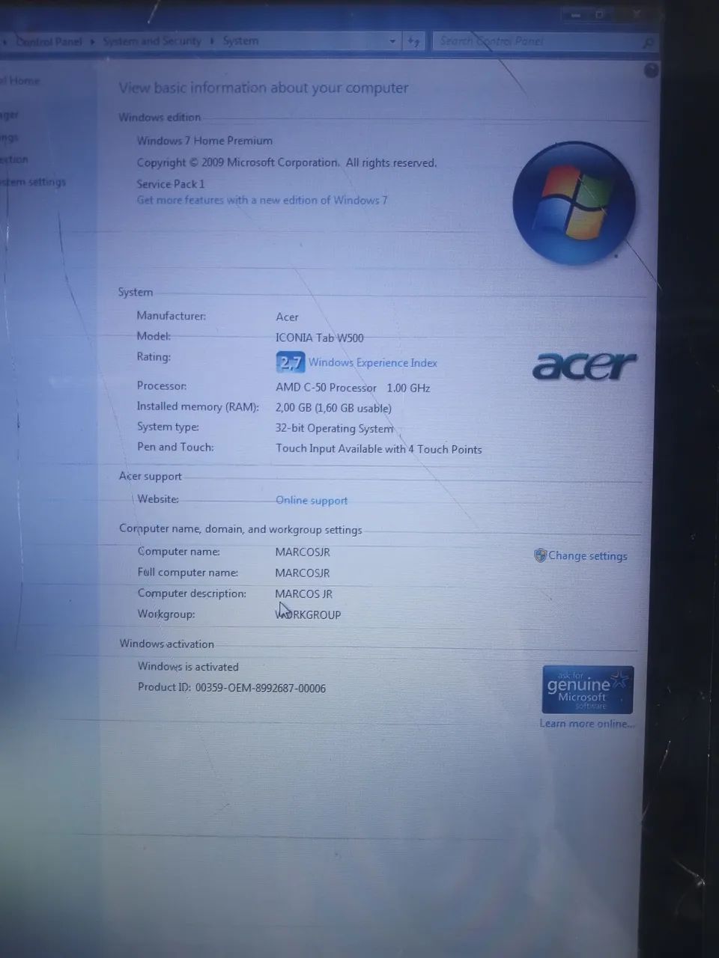The height and width of the screenshot is (958, 719).
Task: Click Change settings for computer name
Action: coord(587,555)
